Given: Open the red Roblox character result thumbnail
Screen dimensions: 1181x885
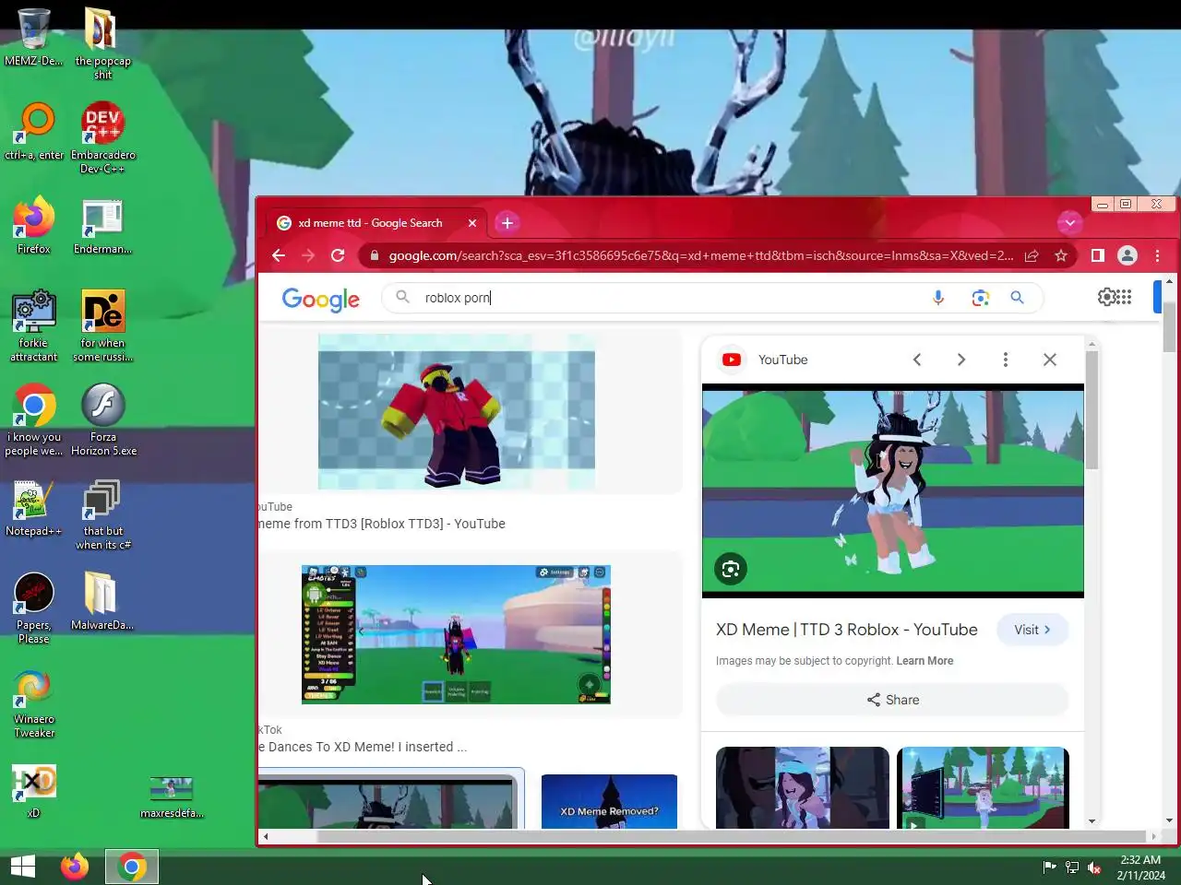Looking at the screenshot, I should [x=456, y=412].
